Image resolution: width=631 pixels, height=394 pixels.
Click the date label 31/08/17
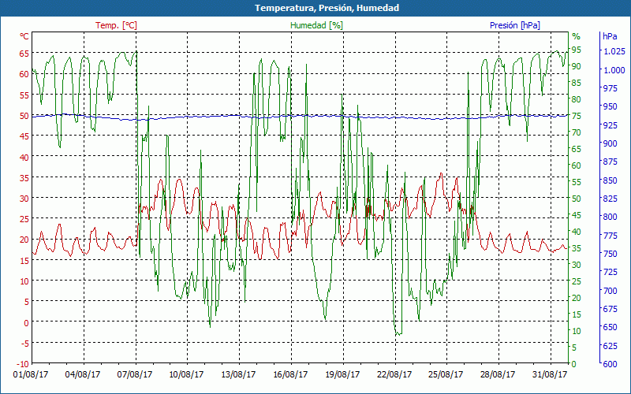click(550, 374)
